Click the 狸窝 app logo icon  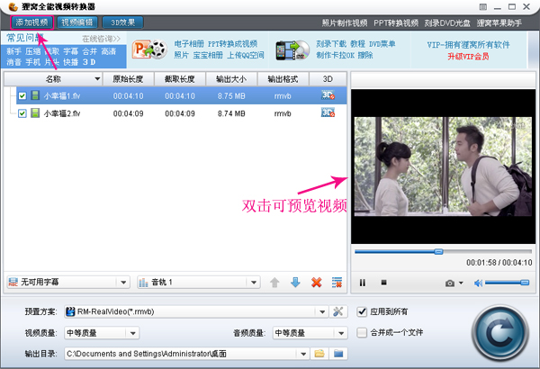coord(13,6)
